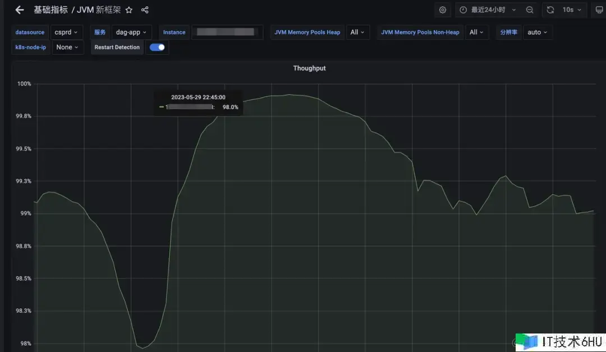Open the auto resolution dropdown
Viewport: 606px width, 352px height.
pyautogui.click(x=538, y=33)
